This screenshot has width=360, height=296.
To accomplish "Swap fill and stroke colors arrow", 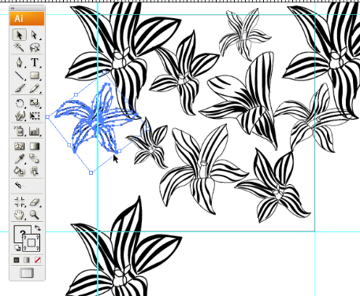I will tap(38, 228).
